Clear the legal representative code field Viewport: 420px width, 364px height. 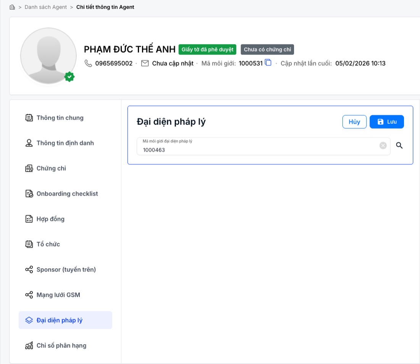click(x=383, y=145)
